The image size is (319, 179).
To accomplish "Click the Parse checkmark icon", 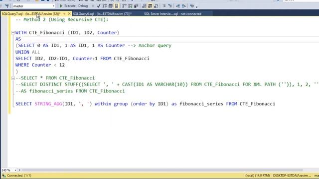I will coord(99,6).
